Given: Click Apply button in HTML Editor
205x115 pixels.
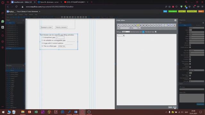Looking at the screenshot, I should pos(170,107).
